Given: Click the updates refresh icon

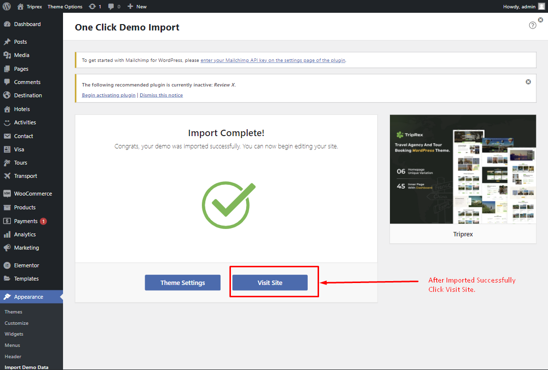Looking at the screenshot, I should click(92, 6).
